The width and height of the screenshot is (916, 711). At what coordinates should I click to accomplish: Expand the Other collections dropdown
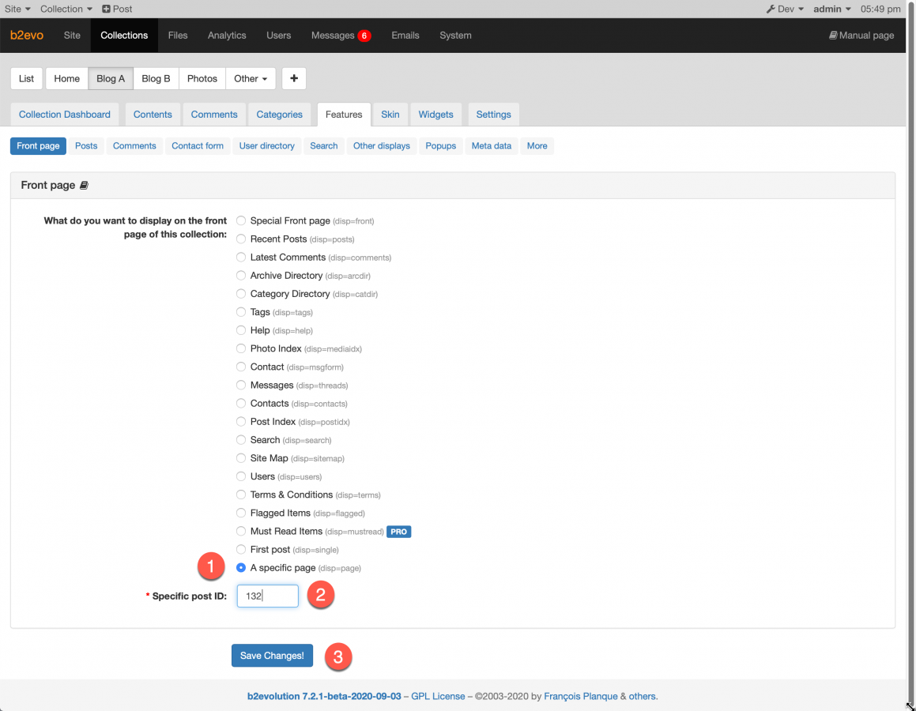point(251,78)
